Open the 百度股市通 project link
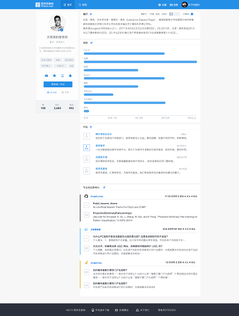 click(101, 157)
